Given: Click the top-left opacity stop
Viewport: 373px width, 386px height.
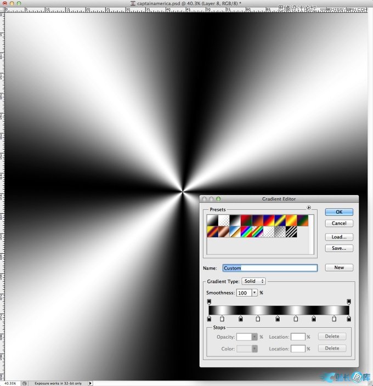Looking at the screenshot, I should tap(209, 302).
